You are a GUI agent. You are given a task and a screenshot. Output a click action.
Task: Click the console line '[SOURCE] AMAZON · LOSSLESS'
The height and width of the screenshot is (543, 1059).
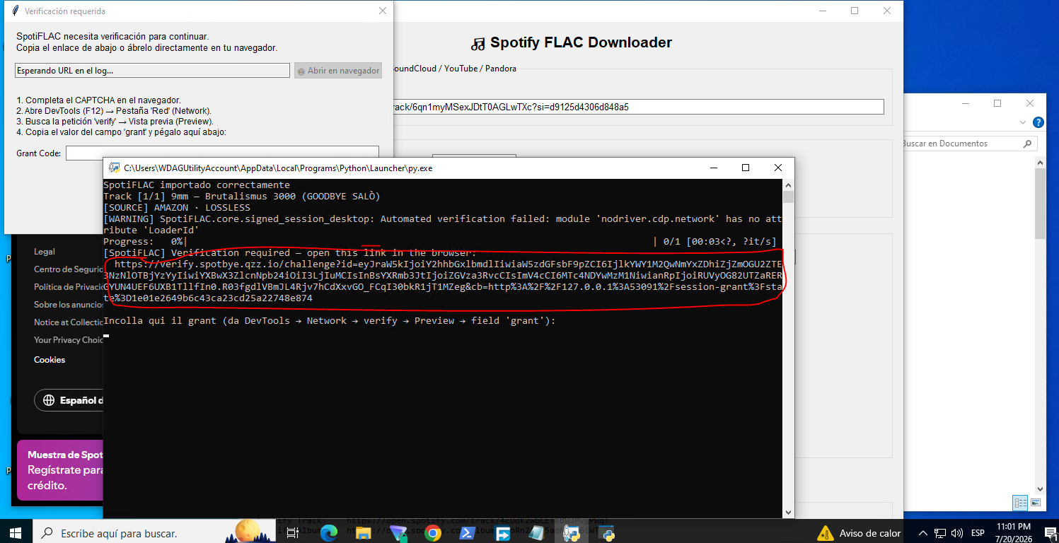tap(177, 208)
